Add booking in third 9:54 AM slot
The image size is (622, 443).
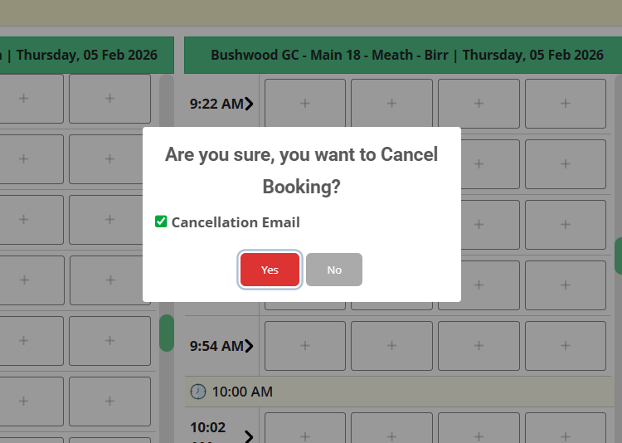(x=479, y=346)
